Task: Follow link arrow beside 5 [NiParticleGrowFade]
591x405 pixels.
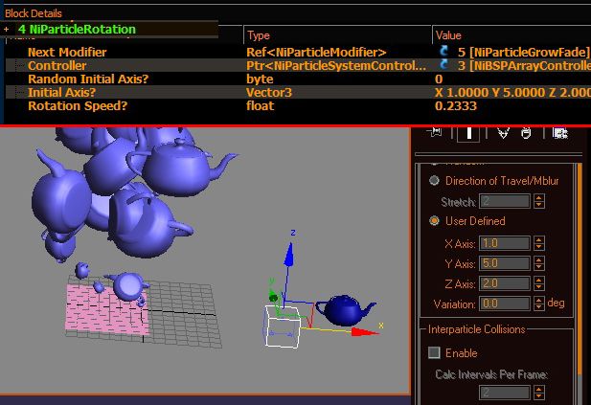Action: pos(443,51)
